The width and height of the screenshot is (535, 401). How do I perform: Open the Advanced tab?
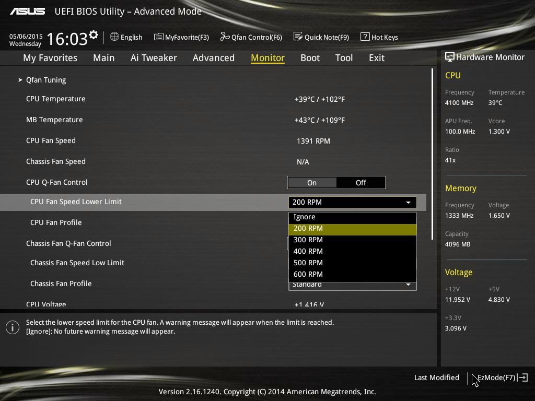click(x=214, y=58)
